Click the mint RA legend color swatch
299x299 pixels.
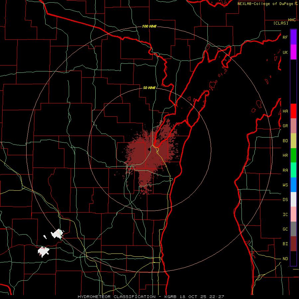coord(293,170)
